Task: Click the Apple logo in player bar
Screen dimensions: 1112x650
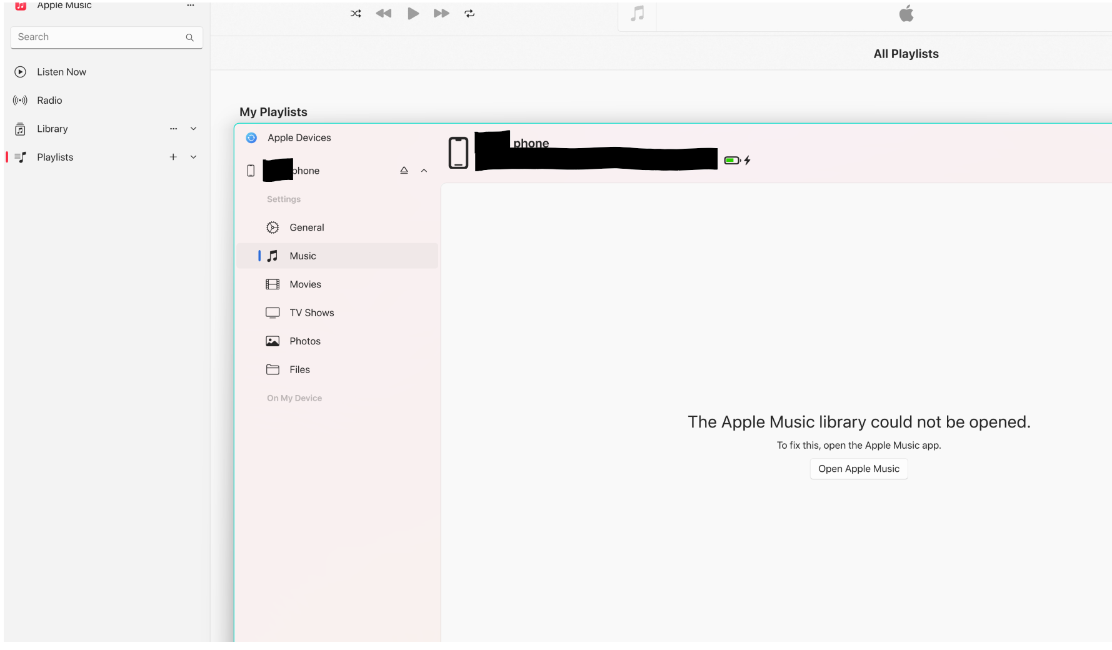Action: pos(906,13)
